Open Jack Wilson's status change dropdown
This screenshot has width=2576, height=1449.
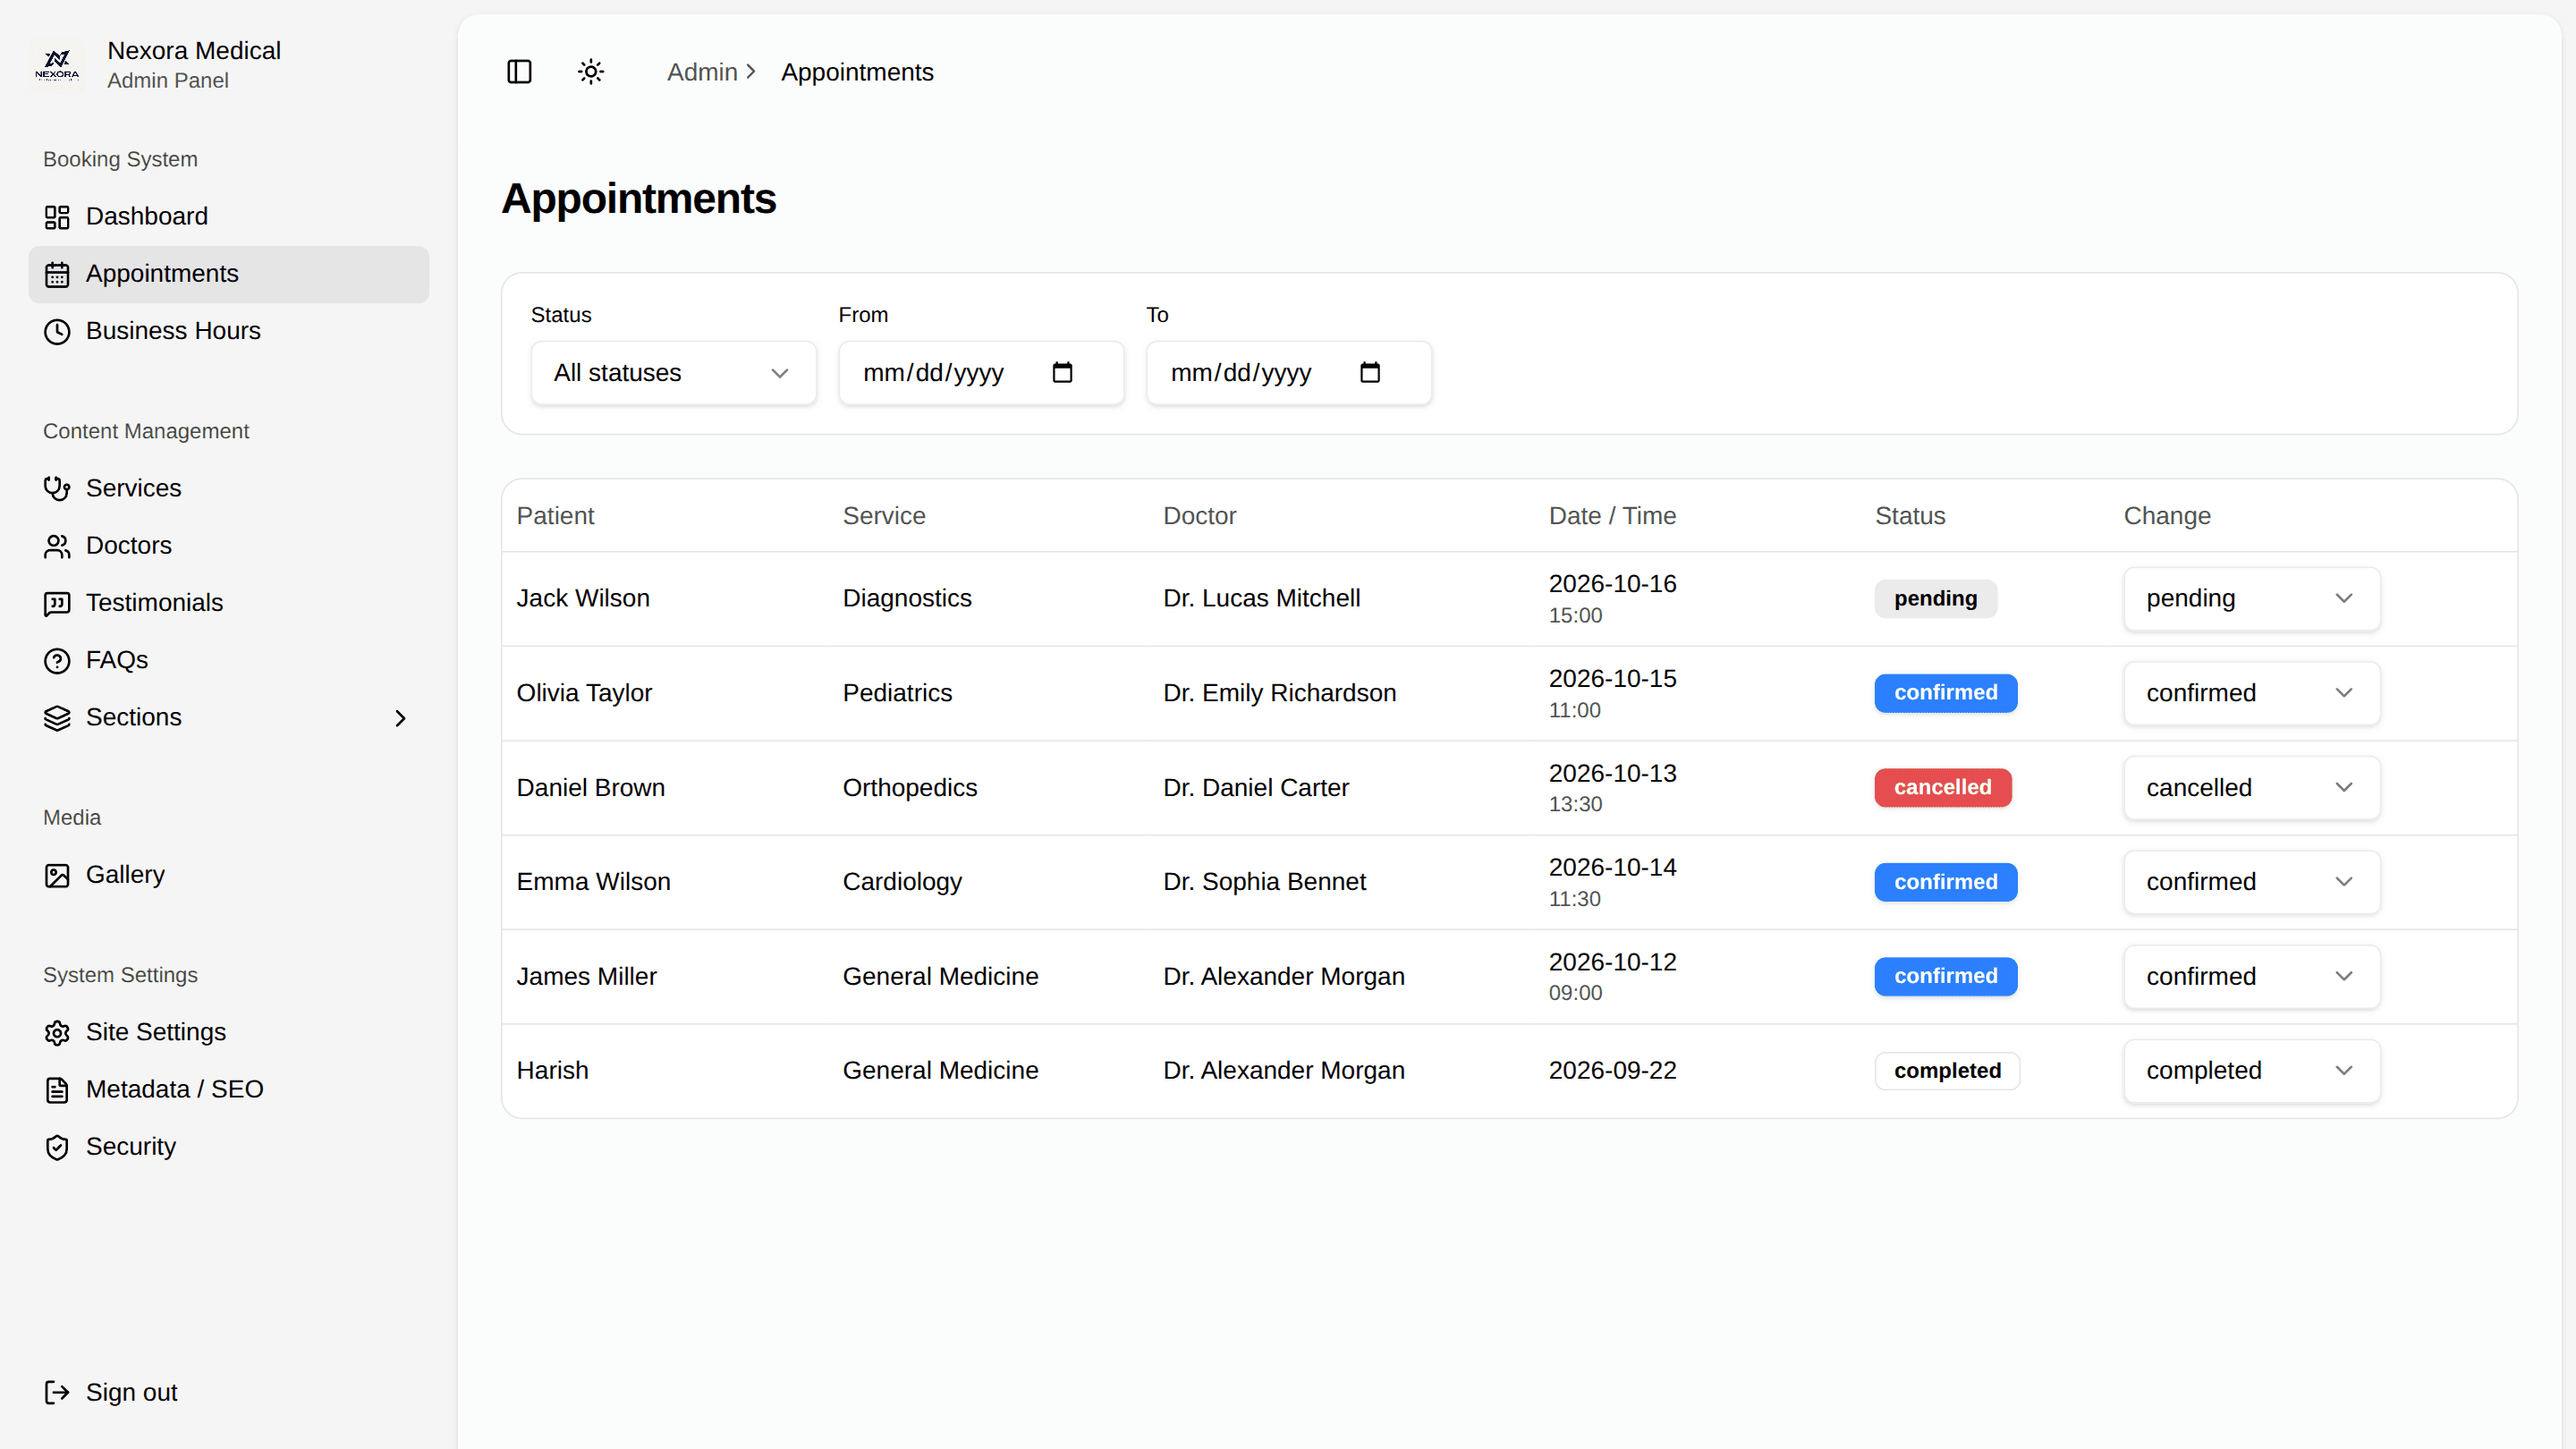tap(2252, 598)
